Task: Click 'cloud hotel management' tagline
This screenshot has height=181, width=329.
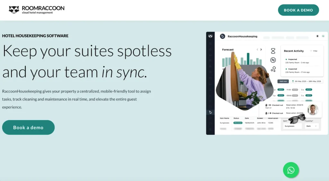Action: click(37, 13)
